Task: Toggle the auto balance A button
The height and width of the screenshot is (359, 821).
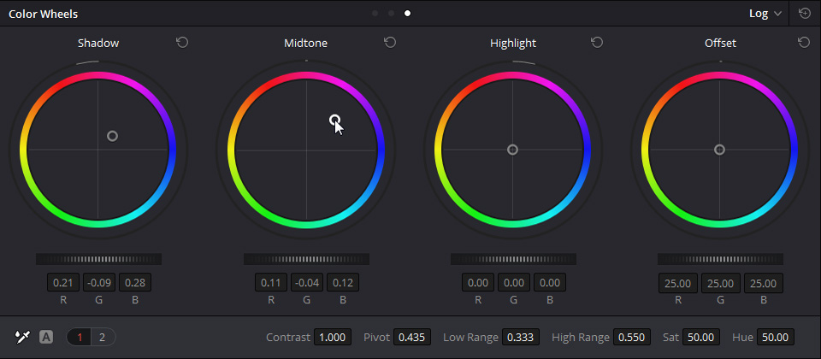Action: tap(46, 337)
